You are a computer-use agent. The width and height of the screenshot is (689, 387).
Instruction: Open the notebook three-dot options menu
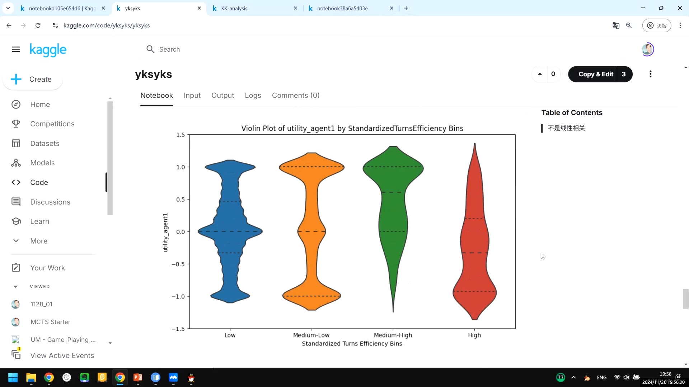(650, 74)
